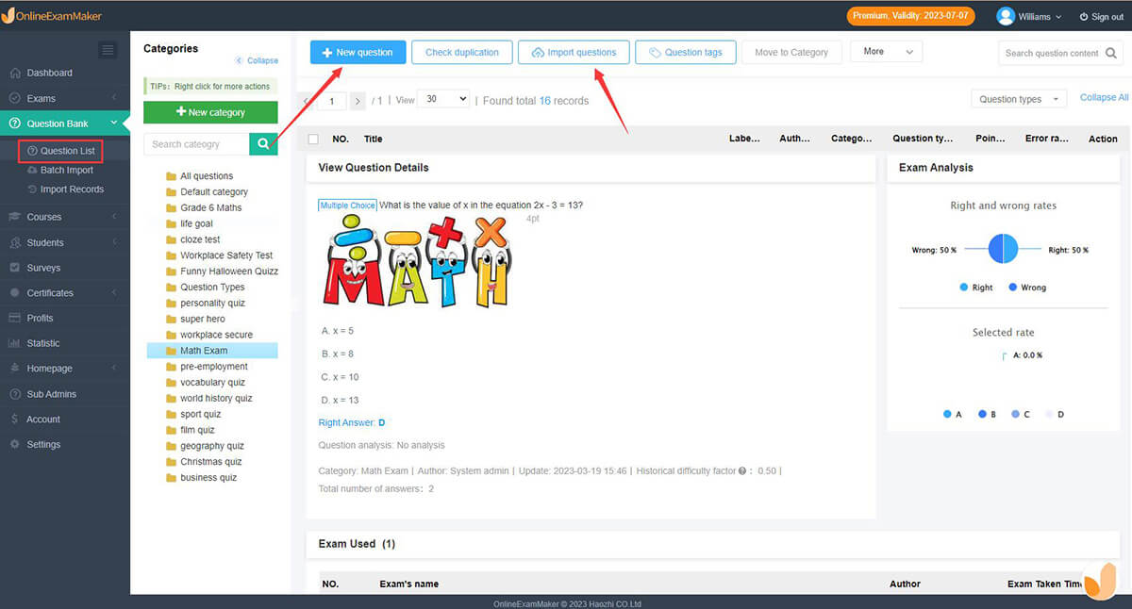Select the select-all checkbox in the table header

pos(314,139)
